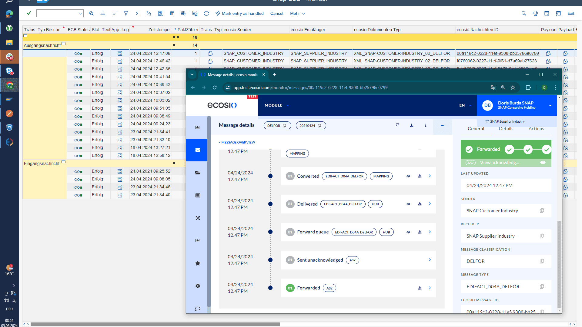Copy the SNAP Customer Industry sender name
This screenshot has width=582, height=327.
[542, 211]
